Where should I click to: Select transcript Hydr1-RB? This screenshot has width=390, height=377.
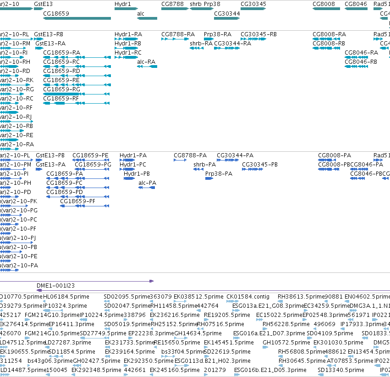128,44
